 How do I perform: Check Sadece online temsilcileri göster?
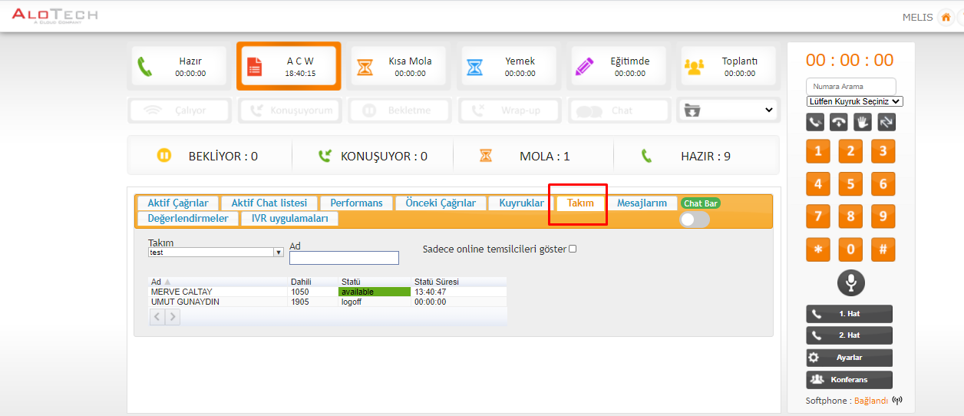pos(573,249)
